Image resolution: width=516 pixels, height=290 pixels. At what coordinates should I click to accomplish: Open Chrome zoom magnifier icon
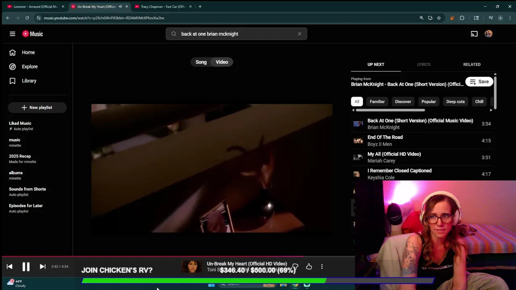(421, 18)
